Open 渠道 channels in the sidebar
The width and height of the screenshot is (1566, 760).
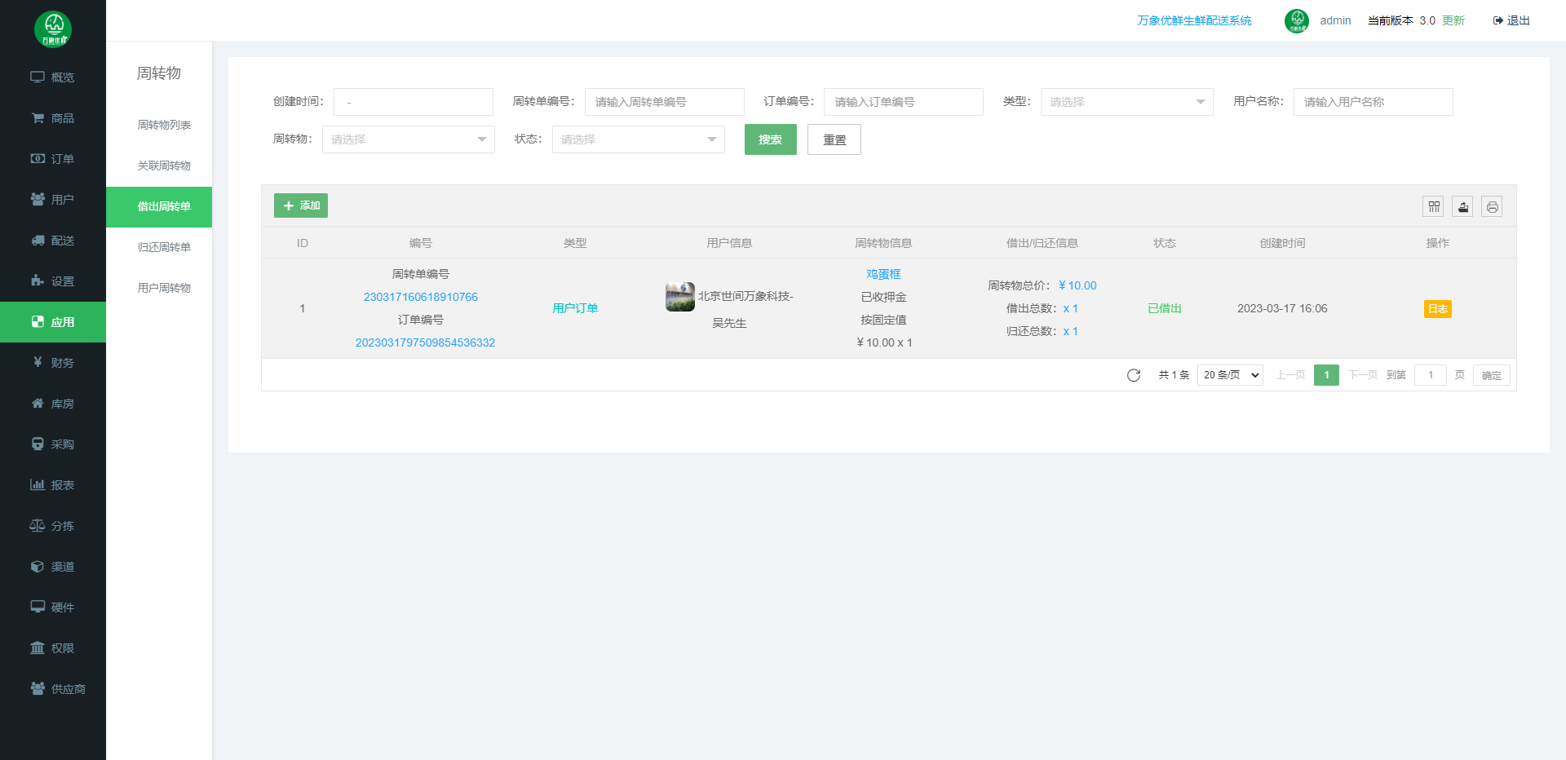53,567
